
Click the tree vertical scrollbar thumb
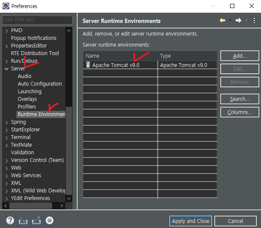tap(69, 151)
